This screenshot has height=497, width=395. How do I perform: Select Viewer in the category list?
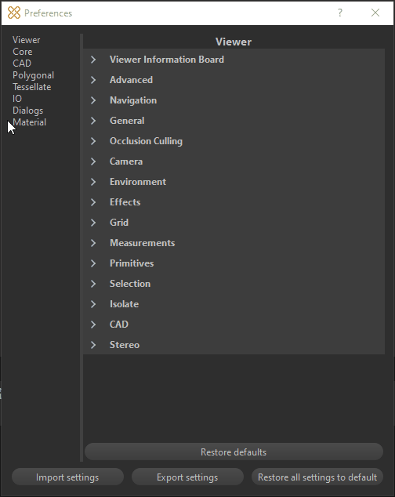tap(27, 40)
